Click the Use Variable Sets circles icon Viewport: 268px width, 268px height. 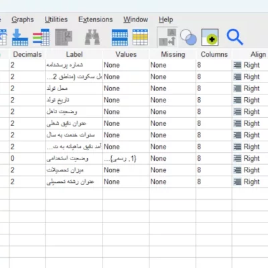[x=188, y=38]
